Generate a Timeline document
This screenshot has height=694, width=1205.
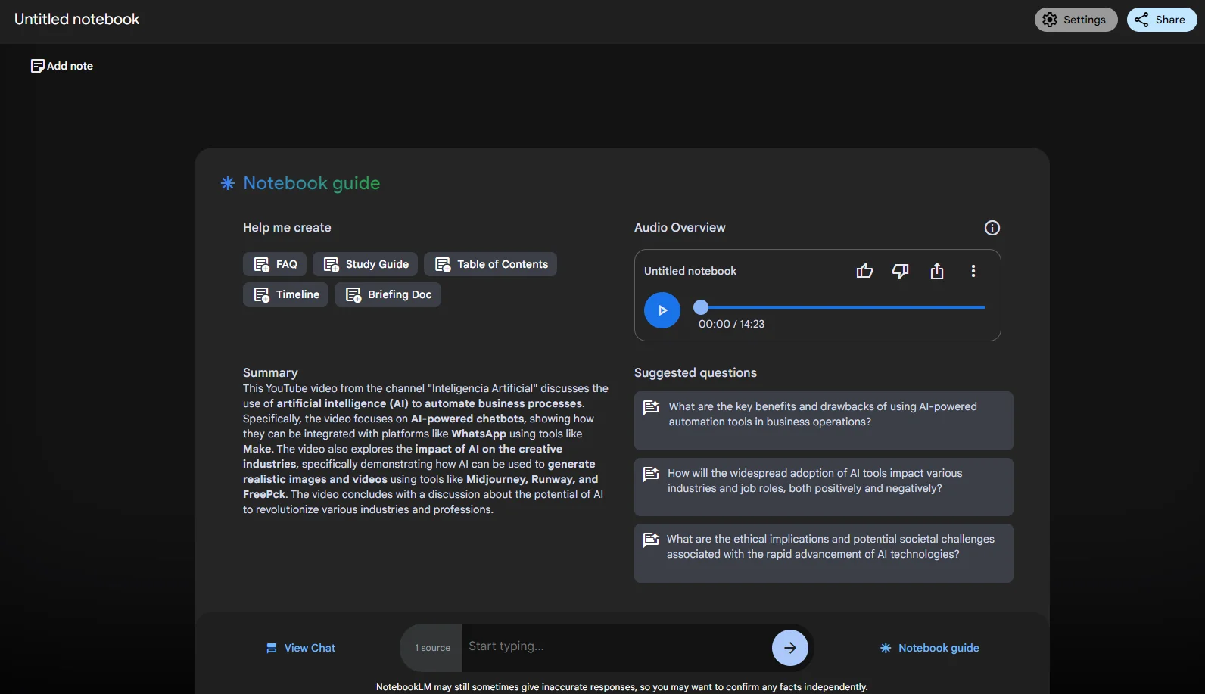[x=285, y=294]
